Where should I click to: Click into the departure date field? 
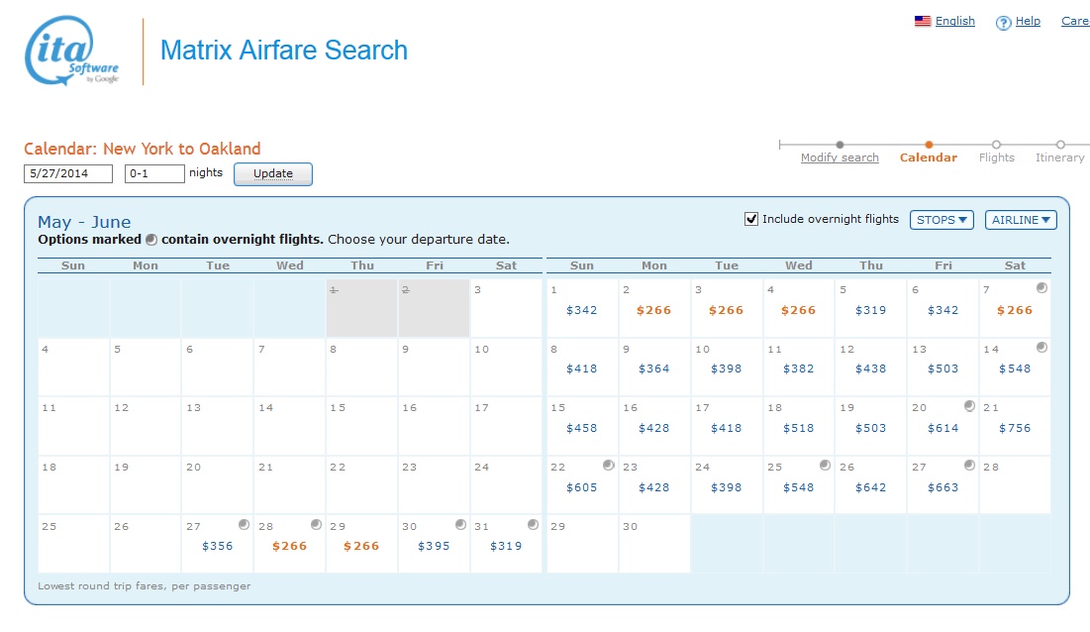69,173
